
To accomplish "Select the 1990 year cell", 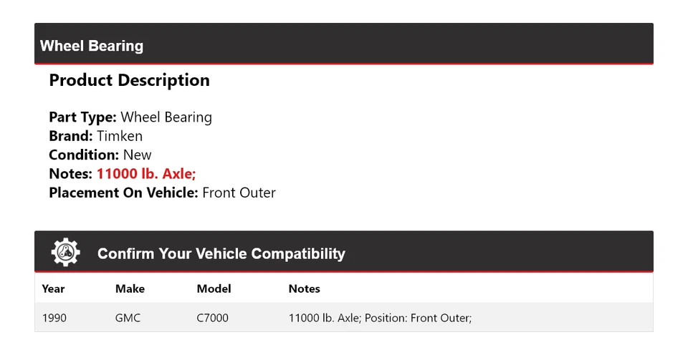I will click(x=54, y=317).
